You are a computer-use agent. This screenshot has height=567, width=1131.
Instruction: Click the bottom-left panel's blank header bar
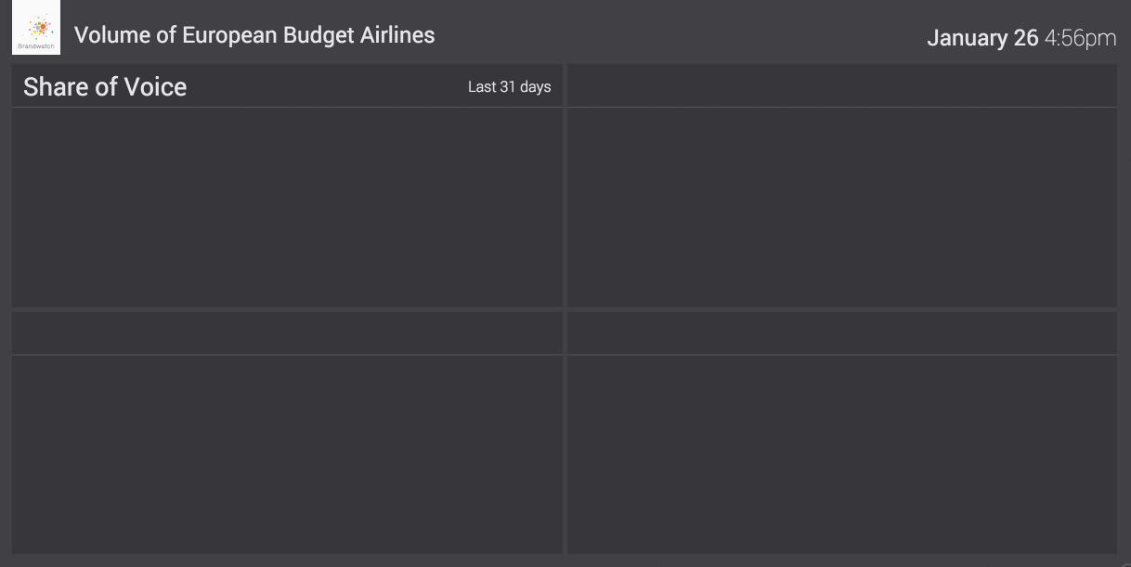287,334
